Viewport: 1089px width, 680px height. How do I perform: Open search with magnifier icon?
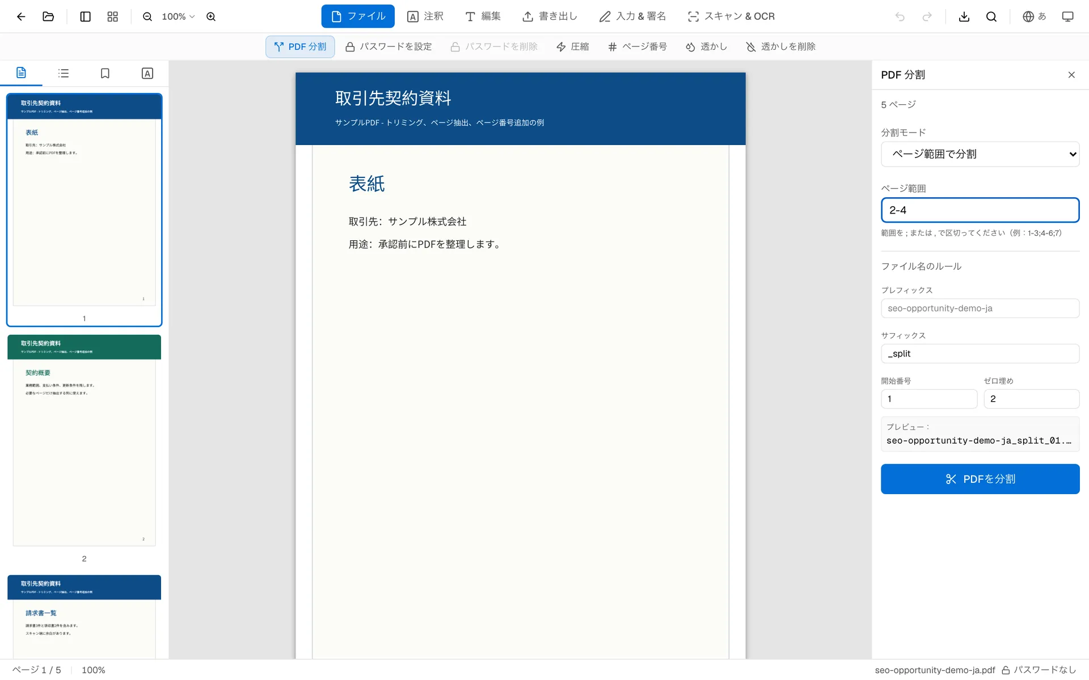click(991, 16)
